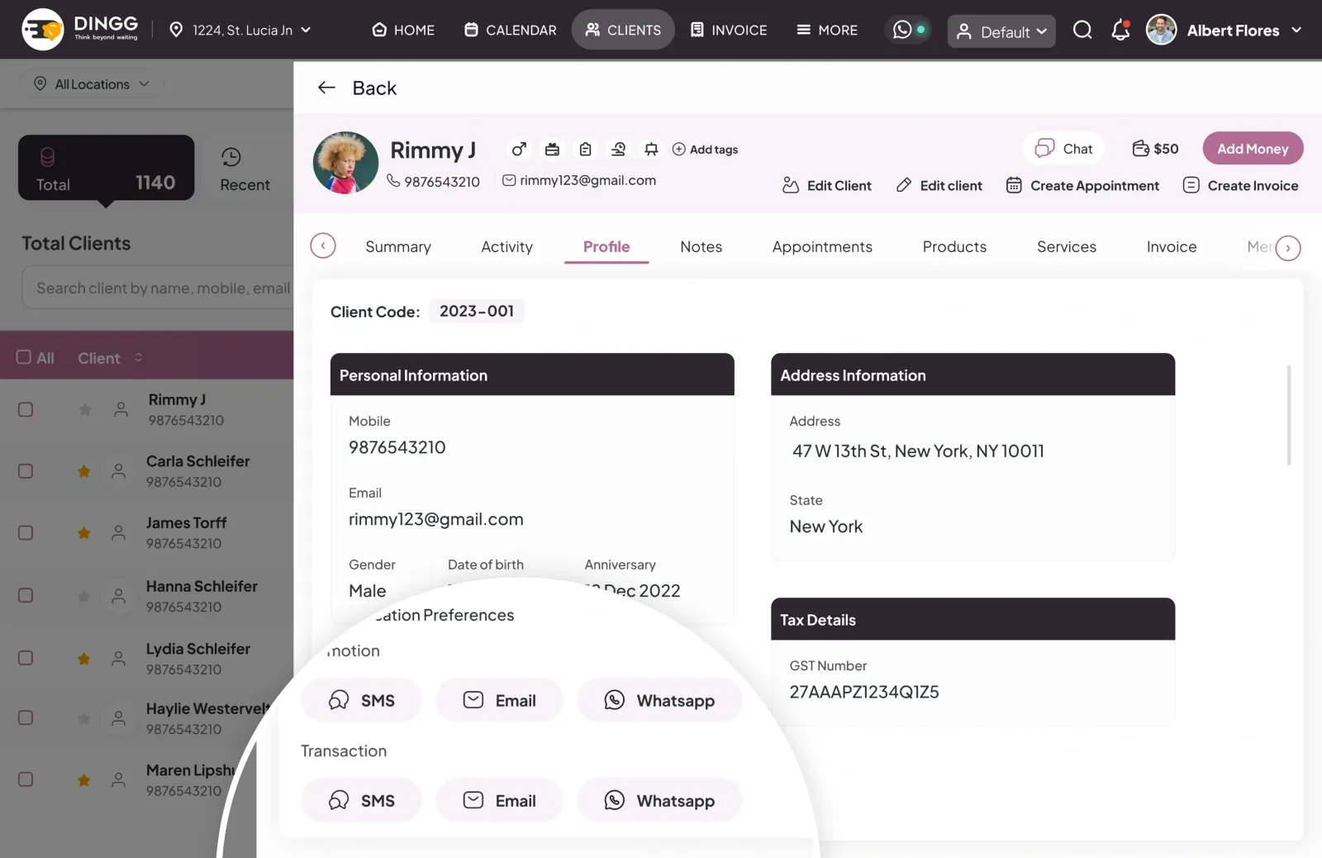Toggle Transaction SMS preference

pos(362,800)
